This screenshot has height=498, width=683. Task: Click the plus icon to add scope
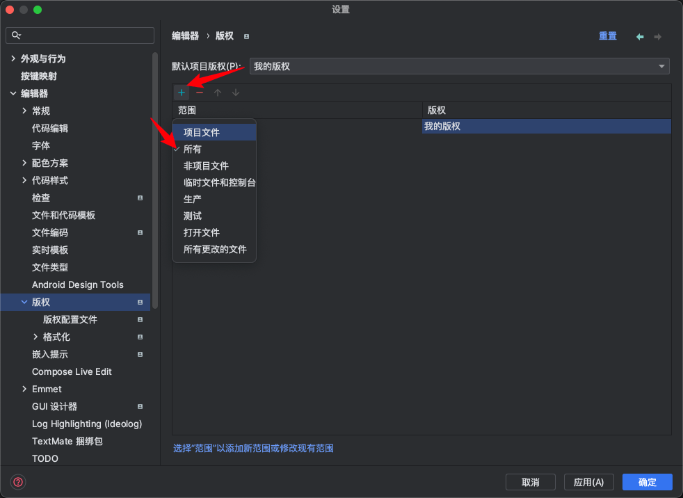click(182, 93)
